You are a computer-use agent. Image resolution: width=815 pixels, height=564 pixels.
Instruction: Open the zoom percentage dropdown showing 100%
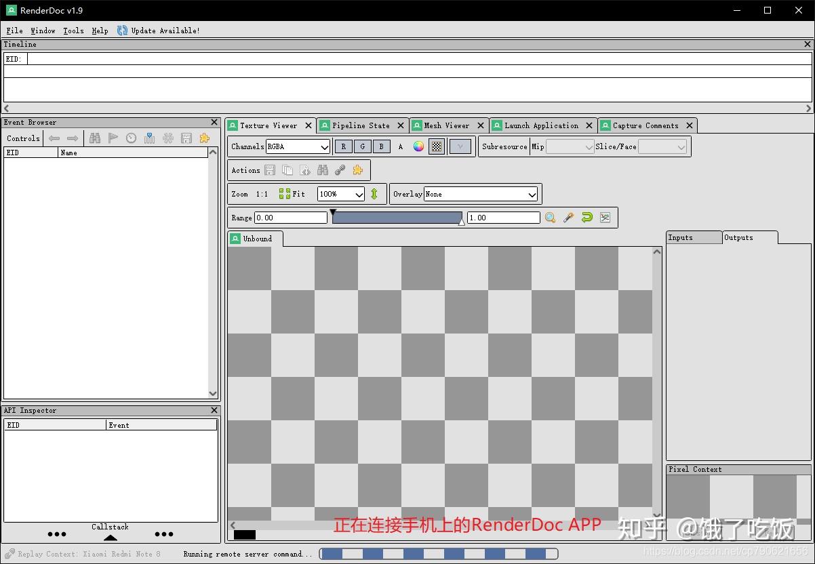(x=340, y=194)
